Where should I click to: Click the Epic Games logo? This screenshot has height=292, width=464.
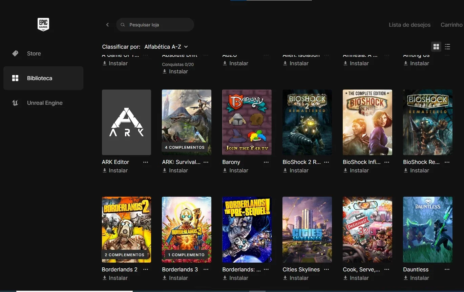click(43, 25)
